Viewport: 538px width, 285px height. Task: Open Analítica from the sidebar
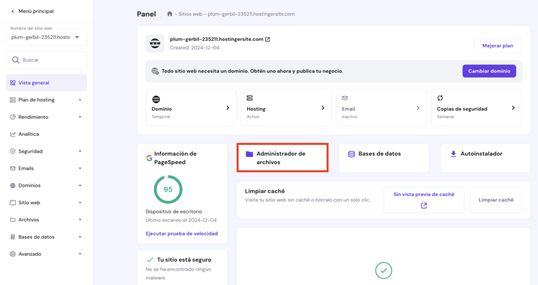pyautogui.click(x=29, y=134)
